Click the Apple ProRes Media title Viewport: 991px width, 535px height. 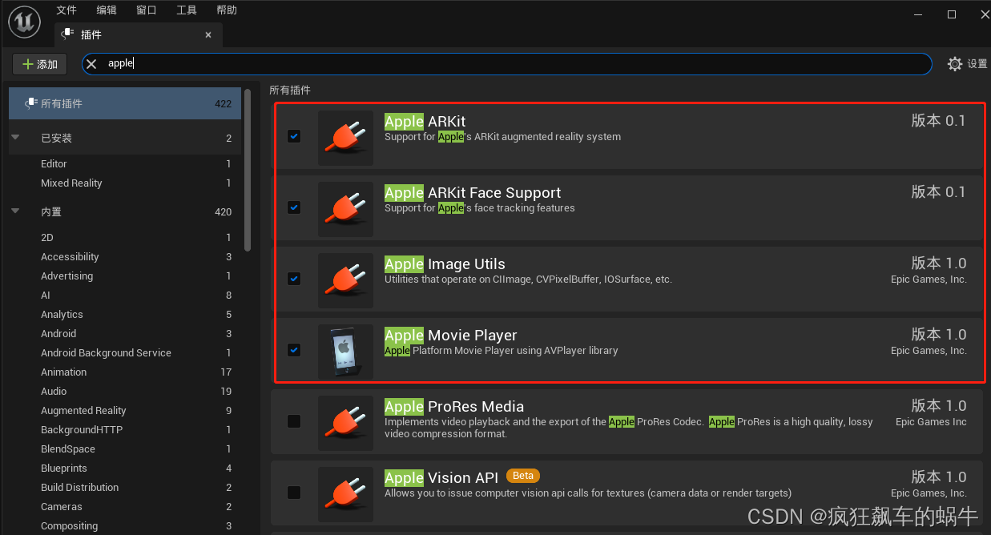pos(454,407)
